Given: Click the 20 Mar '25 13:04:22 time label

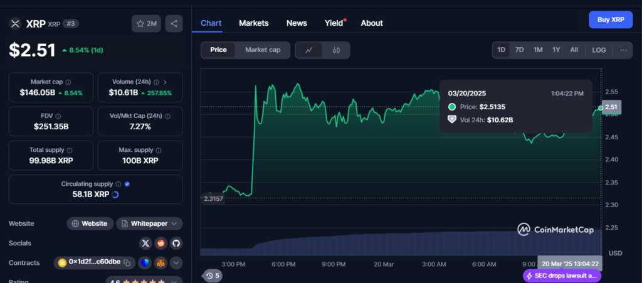Looking at the screenshot, I should coord(570,264).
